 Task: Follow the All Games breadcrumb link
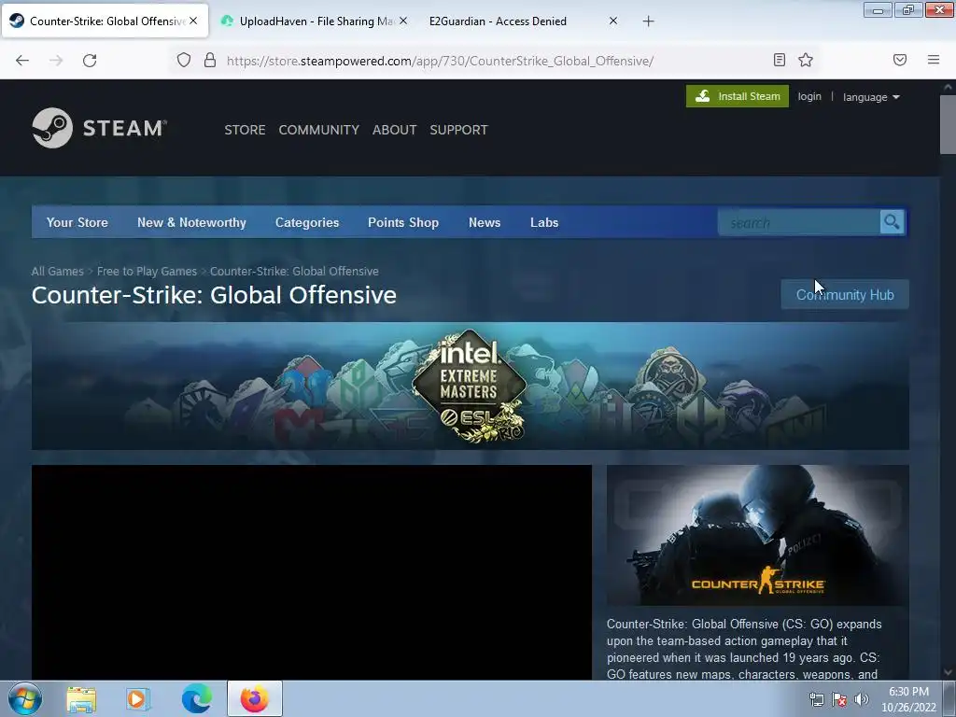click(57, 272)
